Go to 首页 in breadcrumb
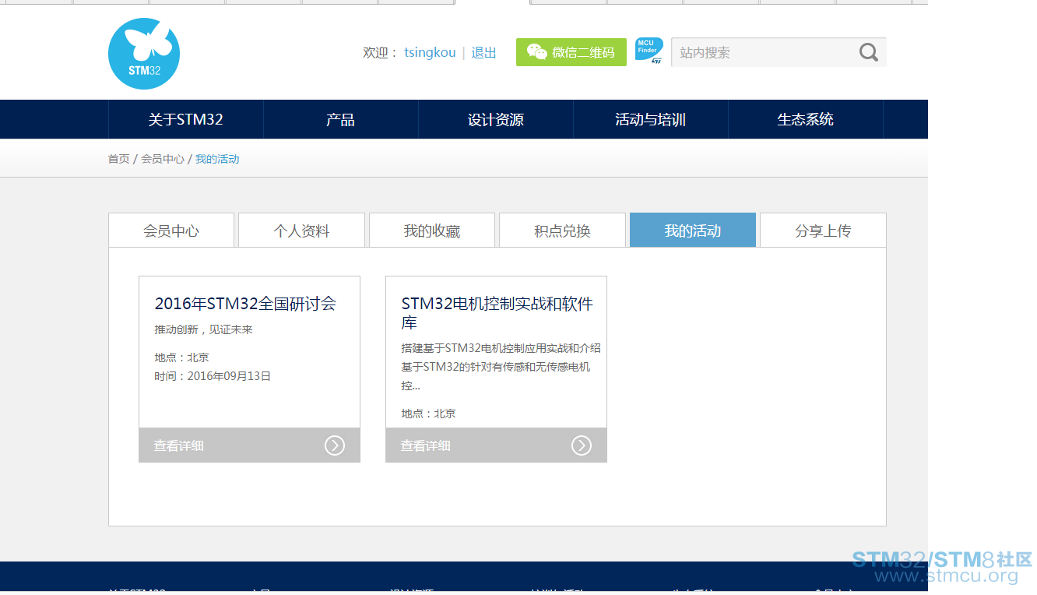The height and width of the screenshot is (595, 1037). click(x=119, y=159)
